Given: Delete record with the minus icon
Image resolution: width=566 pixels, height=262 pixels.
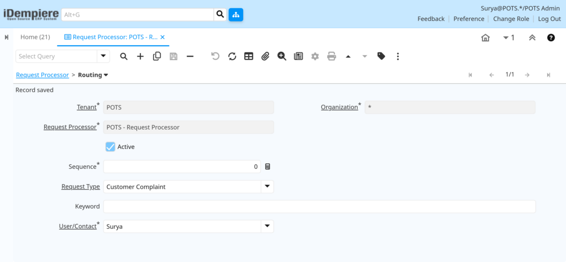Looking at the screenshot, I should [x=190, y=56].
